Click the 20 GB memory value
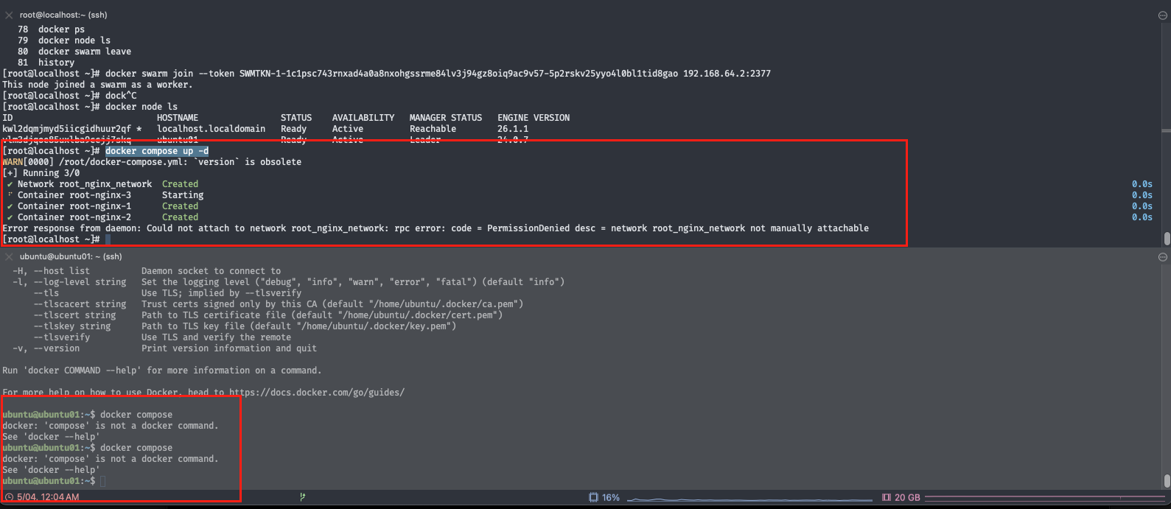The height and width of the screenshot is (509, 1171). click(907, 497)
